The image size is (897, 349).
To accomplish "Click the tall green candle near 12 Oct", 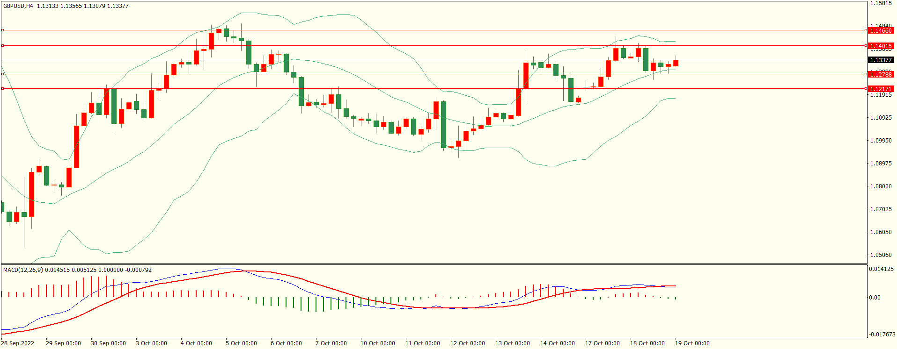I will pyautogui.click(x=443, y=125).
